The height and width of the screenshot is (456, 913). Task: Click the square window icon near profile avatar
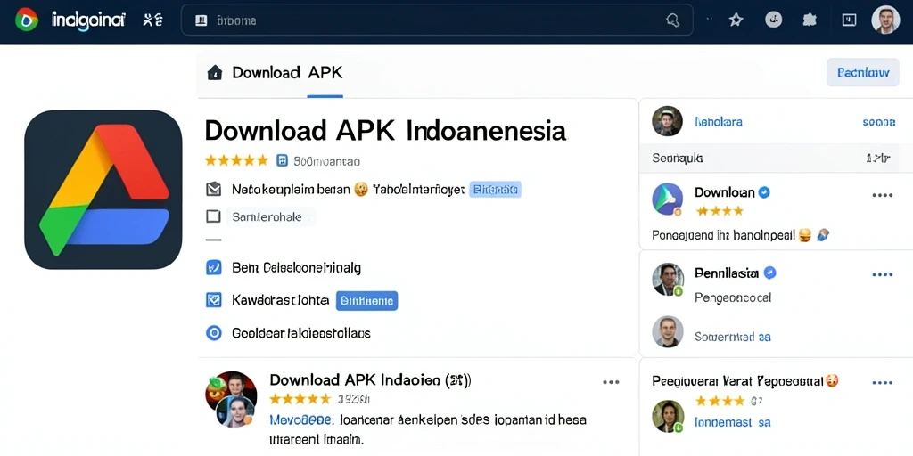[x=849, y=20]
